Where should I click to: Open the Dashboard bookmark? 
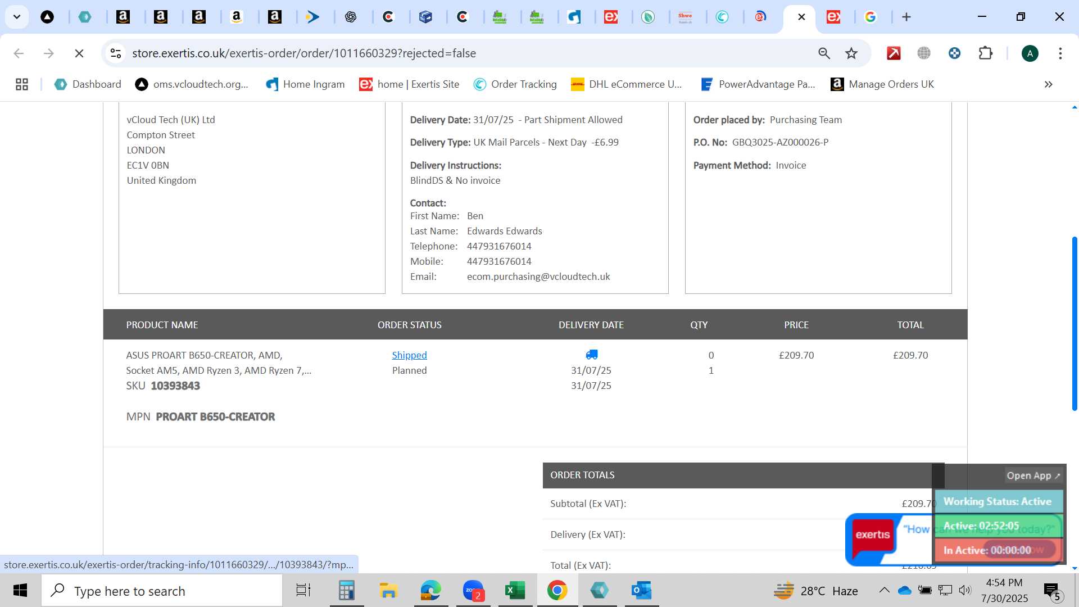coord(88,84)
